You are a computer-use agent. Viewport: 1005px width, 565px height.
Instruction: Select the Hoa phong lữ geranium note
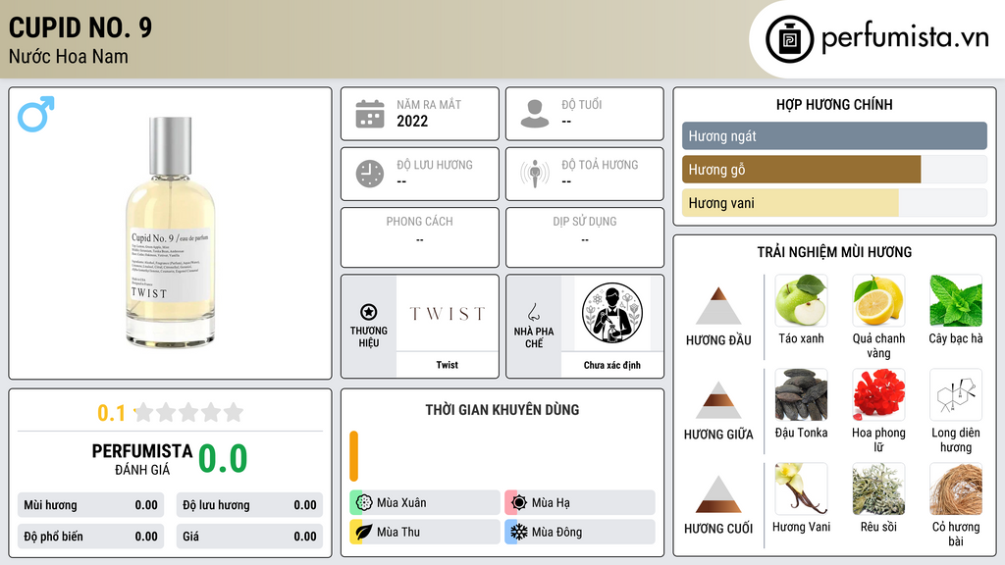click(x=878, y=394)
